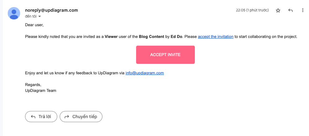Click the Trả lời reply button
Screen dimensions: 309x136
coord(41,117)
